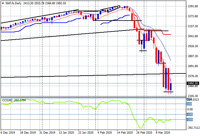This screenshot has height=136, width=200.
Task: Click the 2691.80 price axis label
Action: (193, 66)
